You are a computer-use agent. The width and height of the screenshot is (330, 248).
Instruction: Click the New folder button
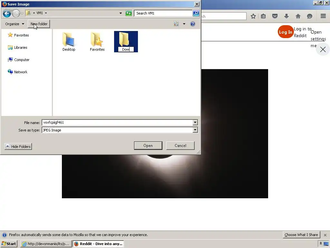pyautogui.click(x=39, y=24)
